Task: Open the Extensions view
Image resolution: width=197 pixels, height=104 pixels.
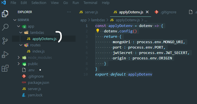Action: 5,68
